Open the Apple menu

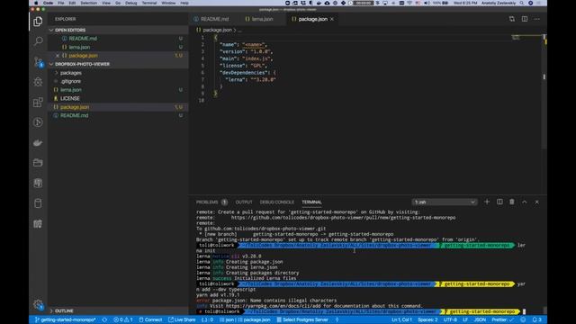(36, 3)
